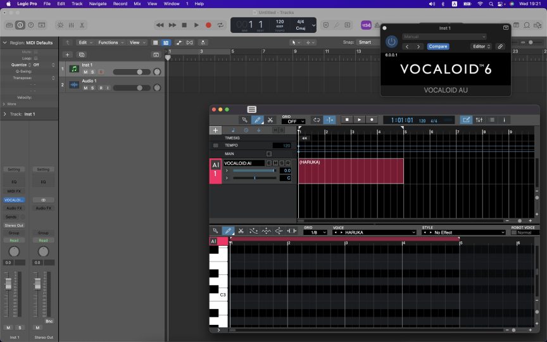Open the Track menu in menu bar
This screenshot has height=342, width=547.
pos(77,4)
